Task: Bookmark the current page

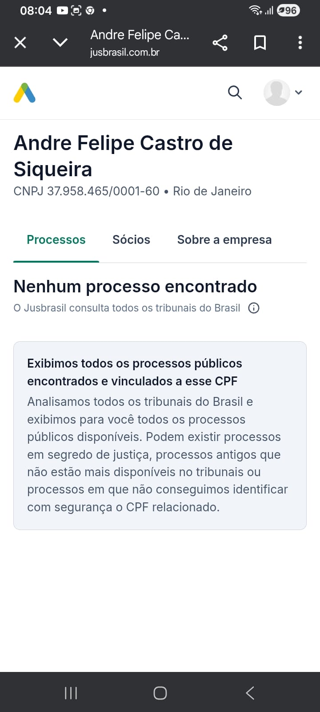Action: tap(260, 43)
